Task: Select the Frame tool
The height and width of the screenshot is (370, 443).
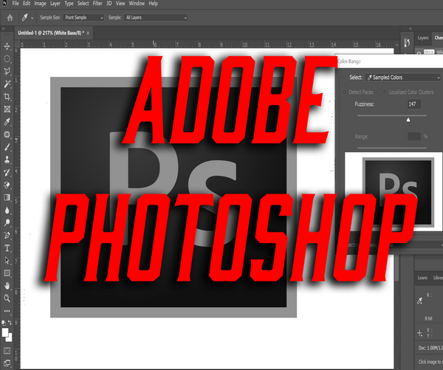Action: tap(7, 109)
